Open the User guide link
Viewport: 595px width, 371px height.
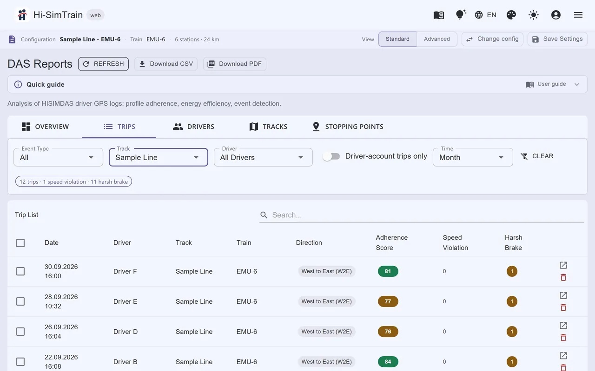click(546, 84)
